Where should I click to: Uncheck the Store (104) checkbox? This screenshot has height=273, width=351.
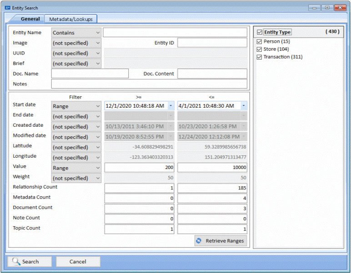pos(259,49)
